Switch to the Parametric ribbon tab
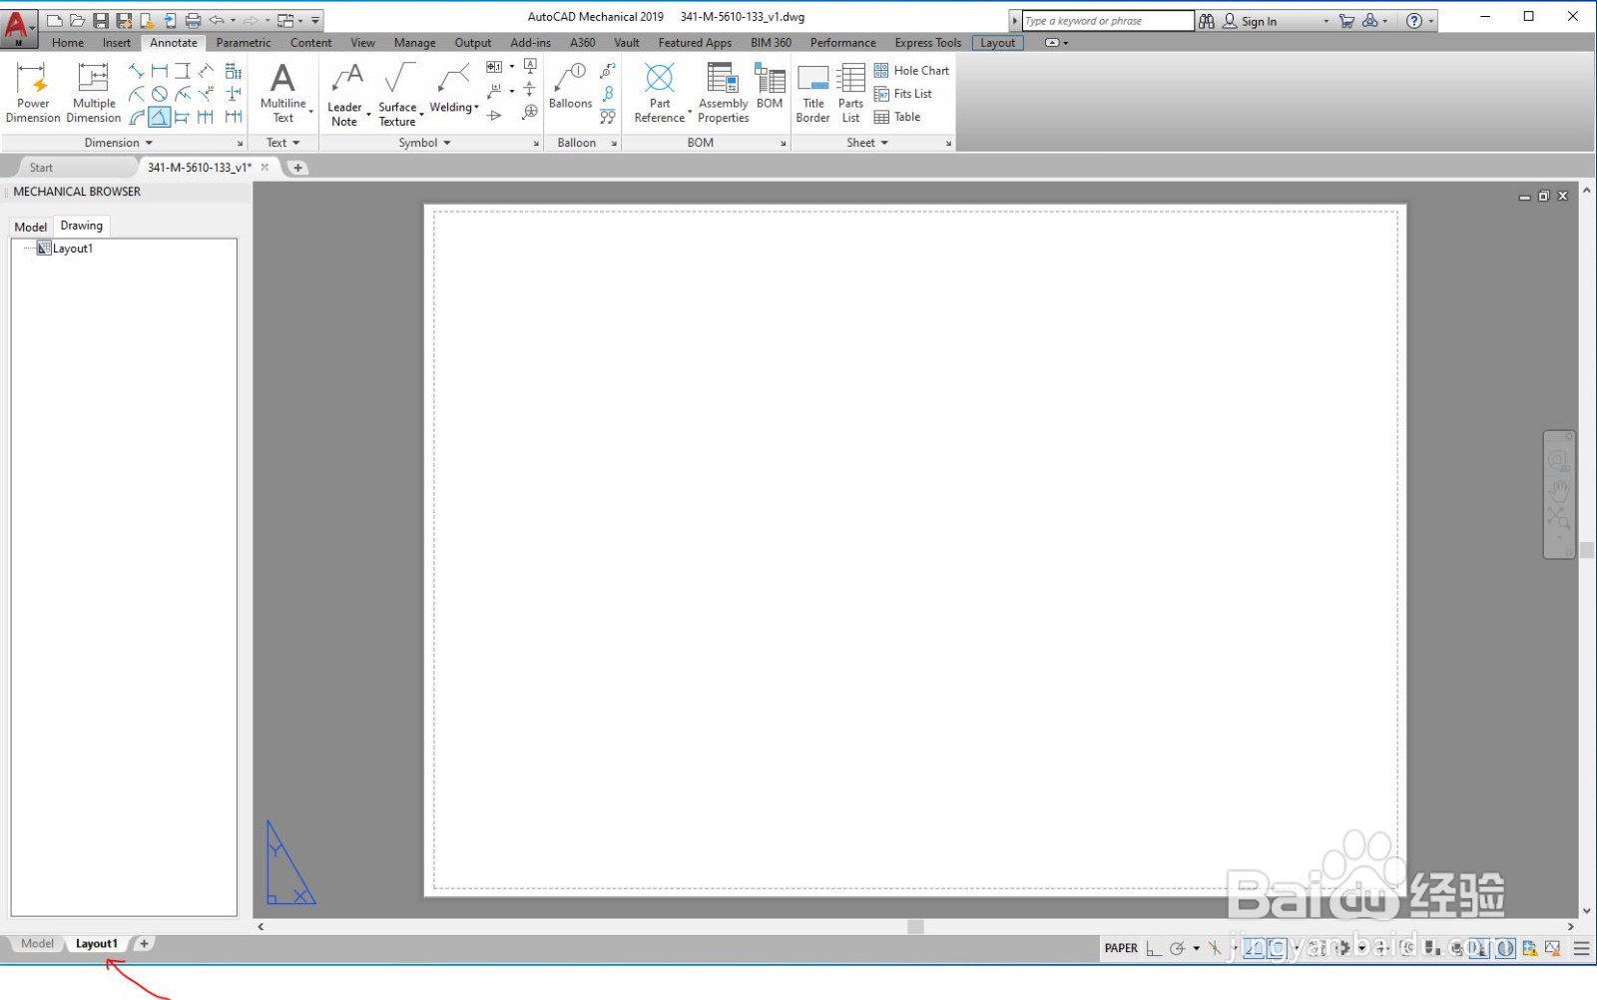Viewport: 1597px width, 1000px height. pyautogui.click(x=244, y=43)
